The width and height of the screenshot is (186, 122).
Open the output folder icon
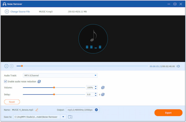[70, 117]
